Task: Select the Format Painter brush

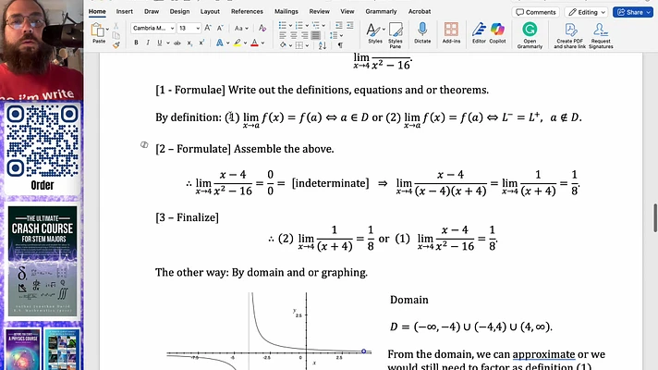Action: (x=116, y=44)
